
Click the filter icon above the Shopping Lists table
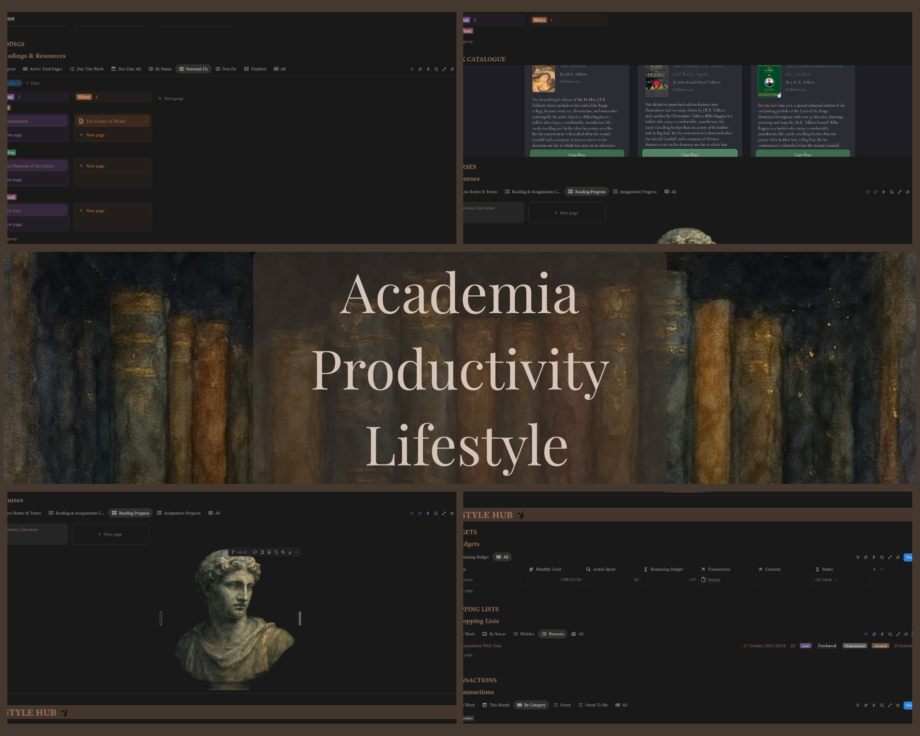click(867, 634)
